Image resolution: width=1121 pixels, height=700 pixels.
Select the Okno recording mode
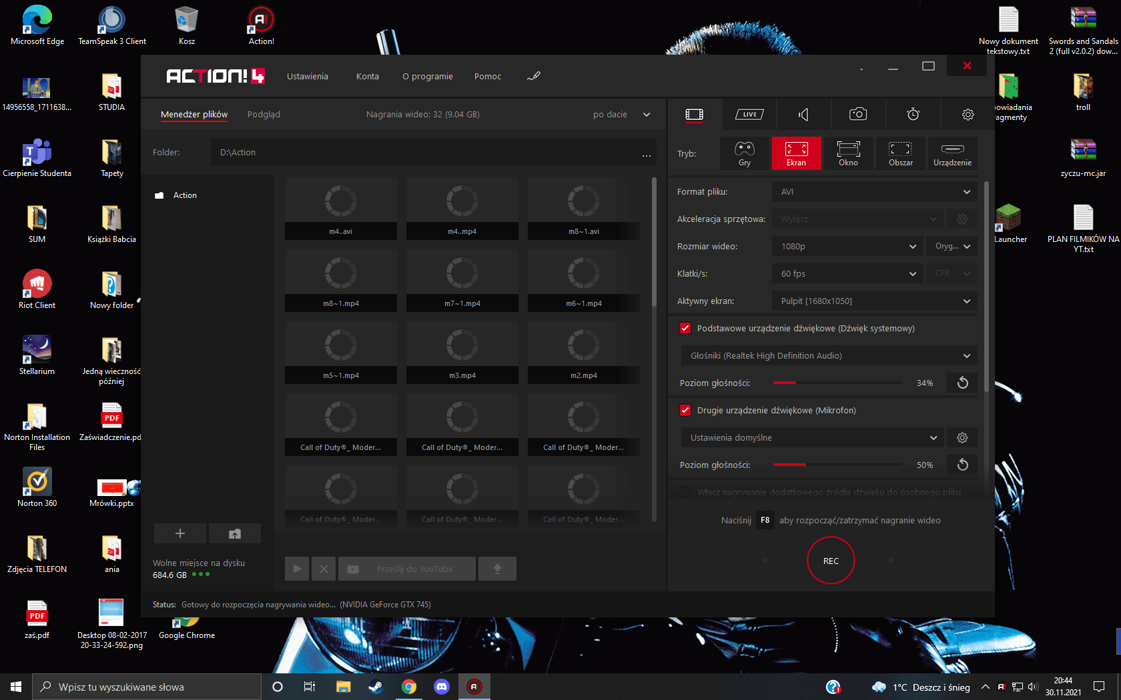[x=848, y=153]
